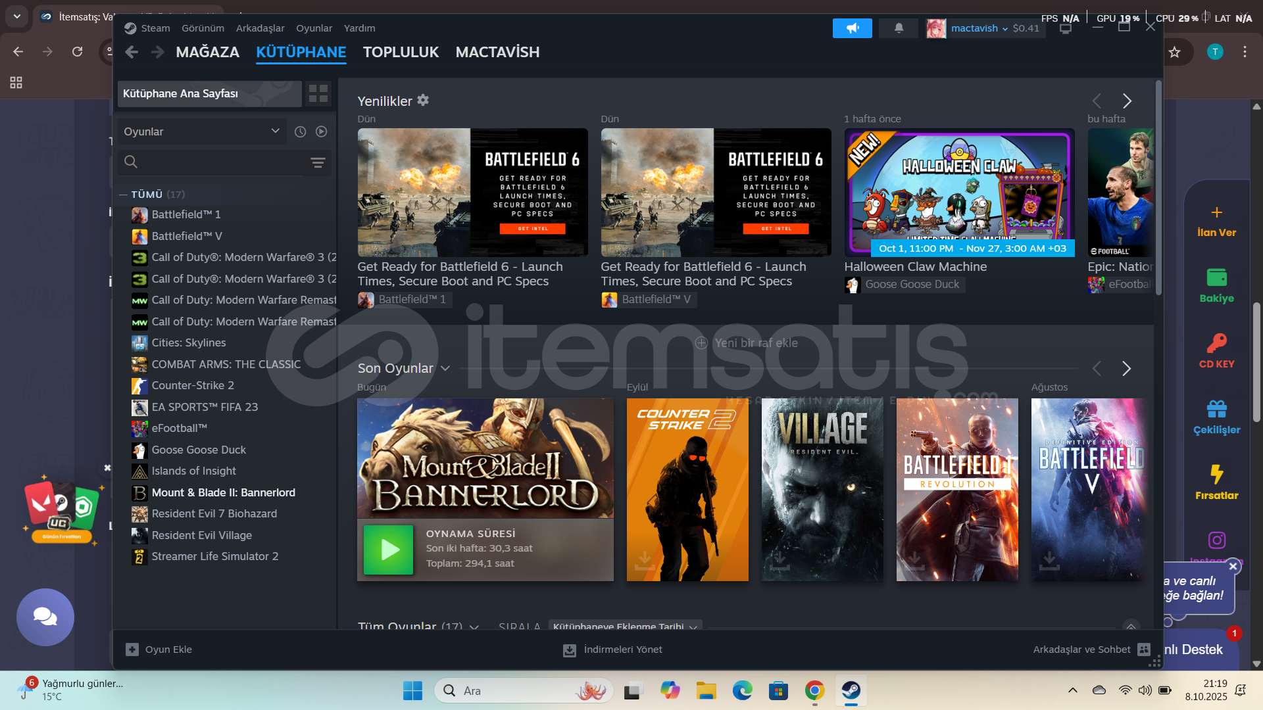The height and width of the screenshot is (710, 1263).
Task: Open Steam from Windows taskbar
Action: coord(851,690)
